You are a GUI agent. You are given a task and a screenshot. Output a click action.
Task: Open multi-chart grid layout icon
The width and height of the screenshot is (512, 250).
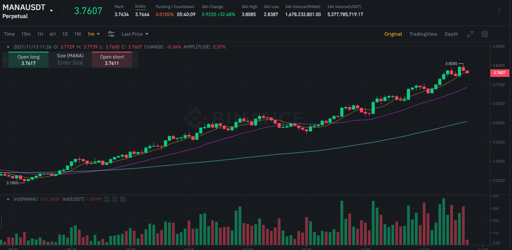[485, 34]
